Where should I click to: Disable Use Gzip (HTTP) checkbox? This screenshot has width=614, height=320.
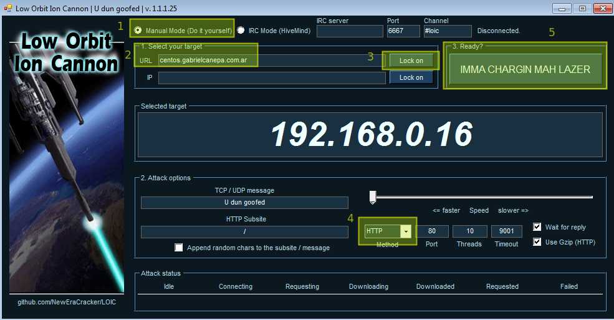coord(537,241)
